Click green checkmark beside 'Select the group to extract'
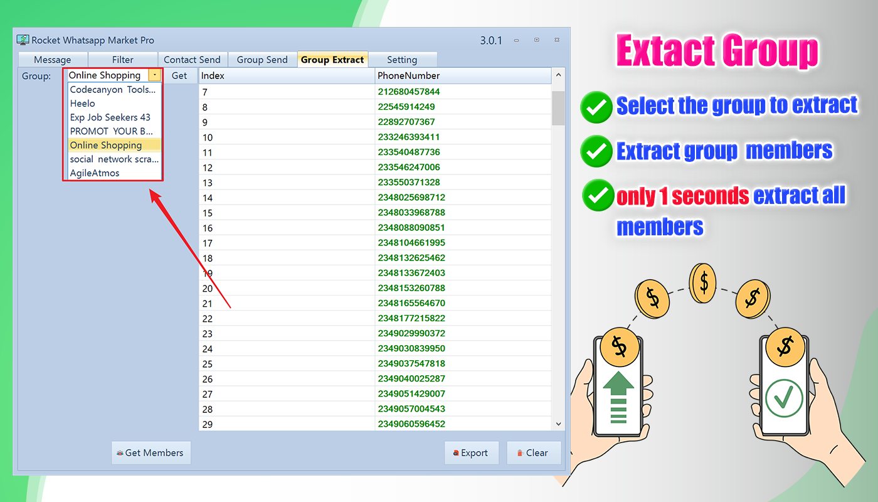 point(596,107)
